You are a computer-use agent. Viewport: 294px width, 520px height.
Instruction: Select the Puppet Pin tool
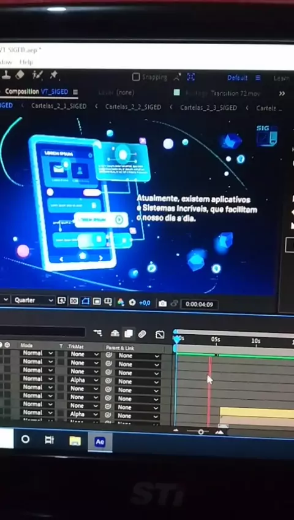54,75
